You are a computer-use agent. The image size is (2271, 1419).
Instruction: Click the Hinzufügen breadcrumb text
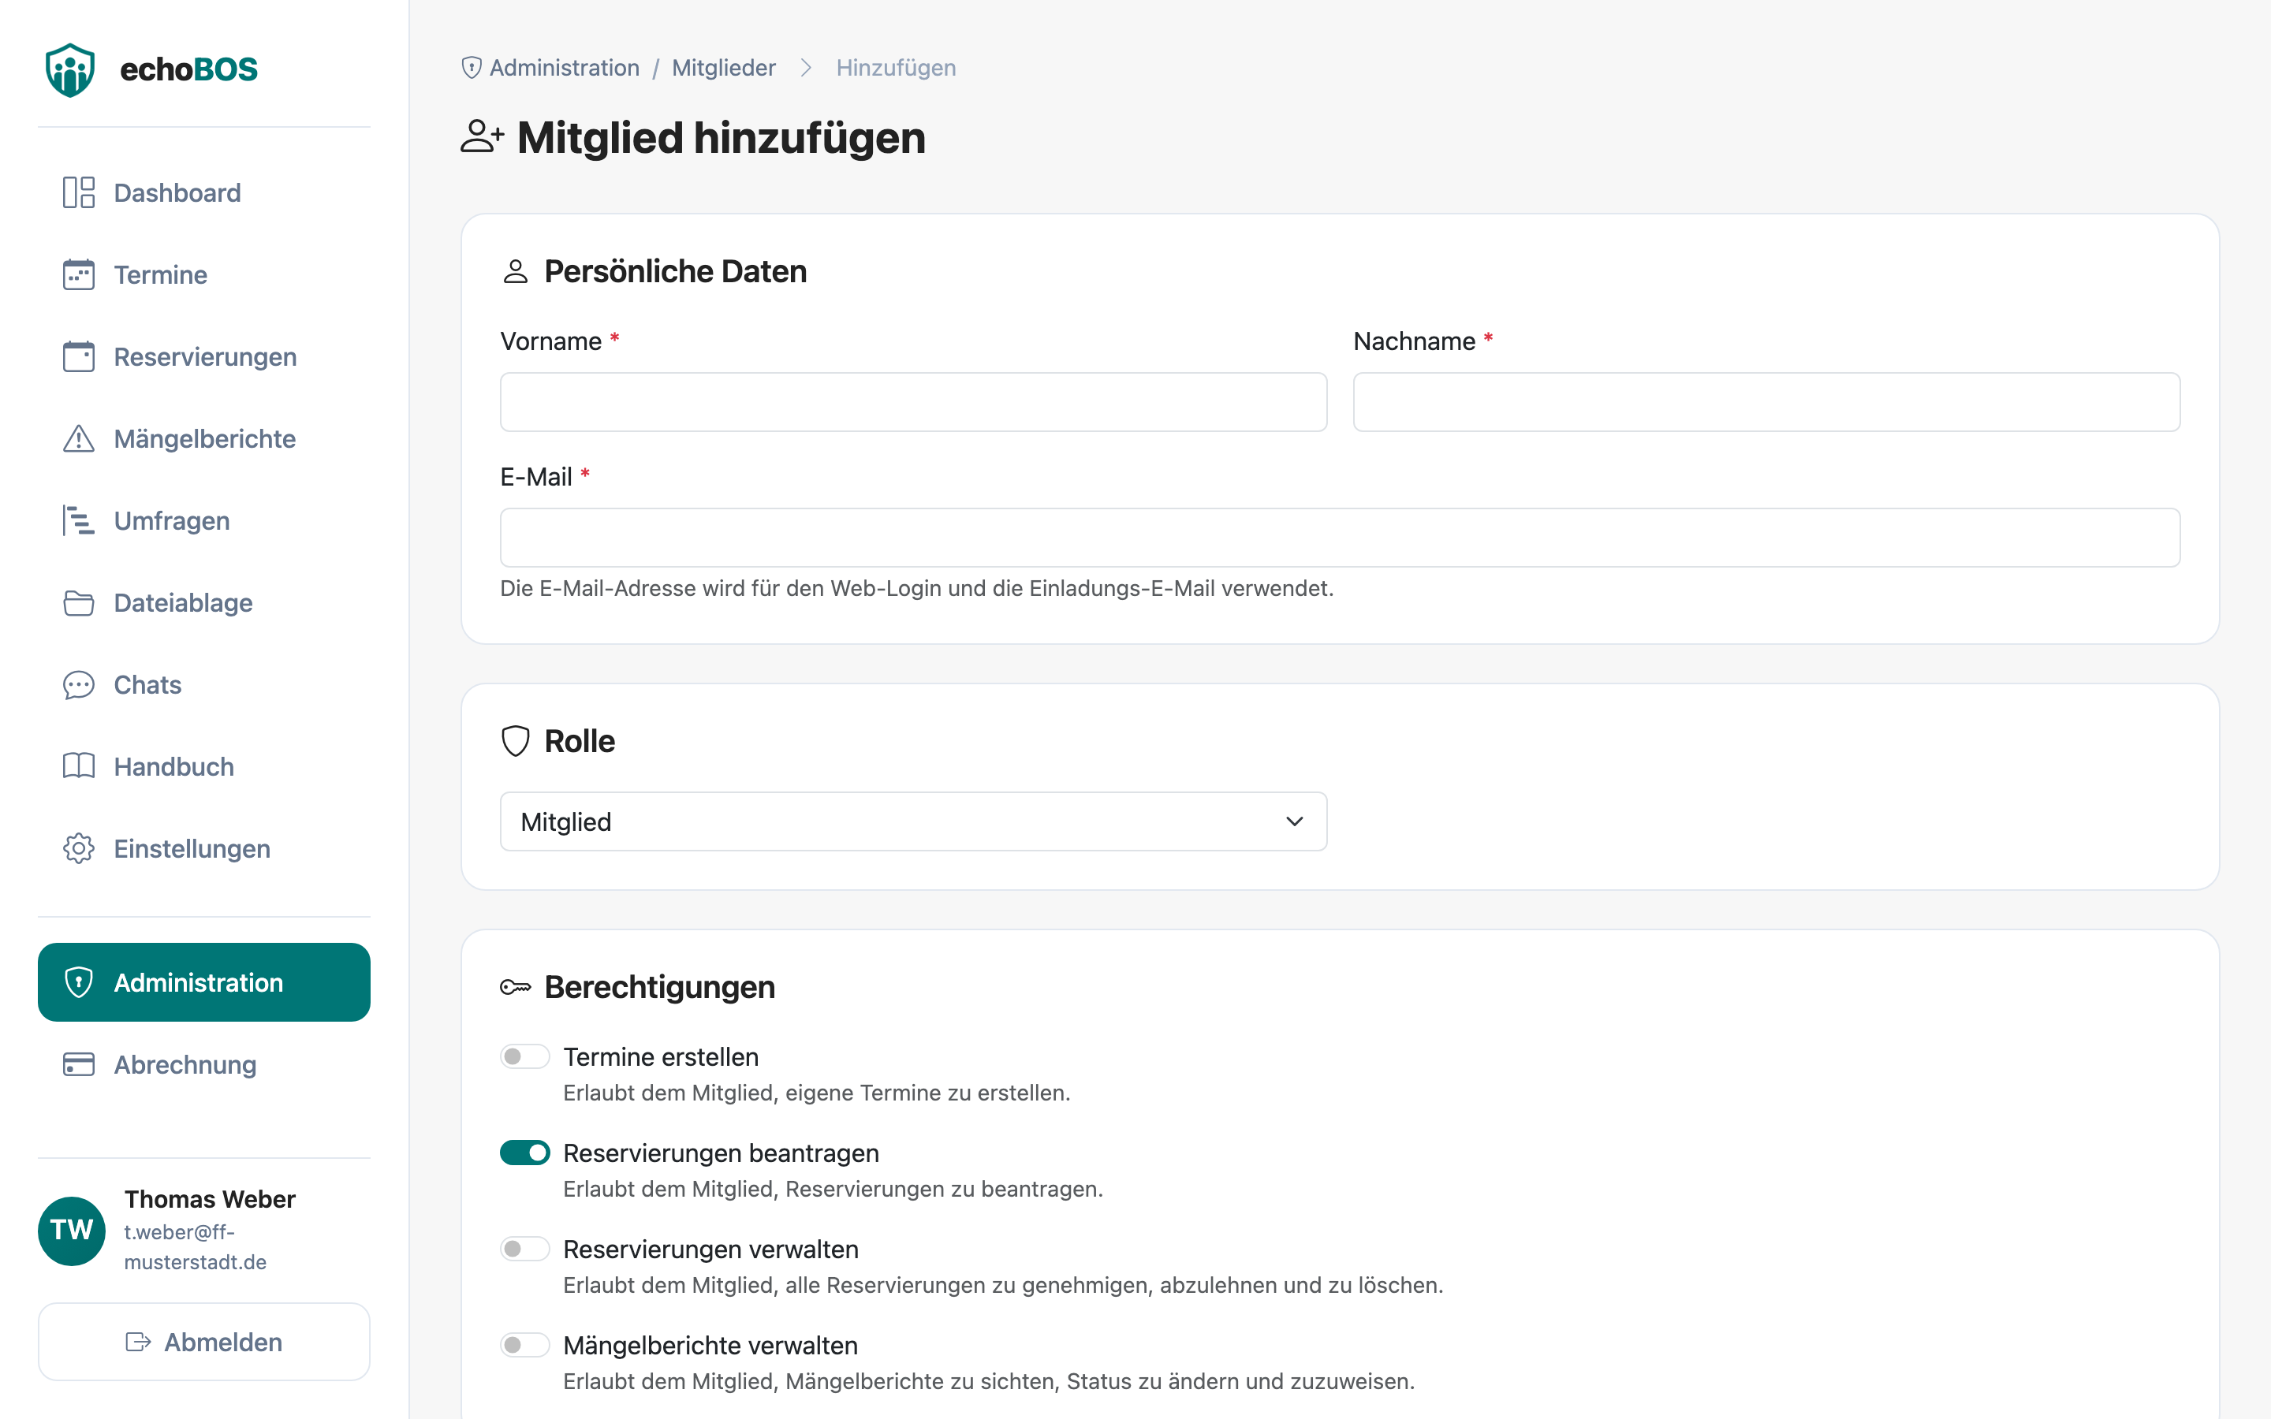(897, 68)
